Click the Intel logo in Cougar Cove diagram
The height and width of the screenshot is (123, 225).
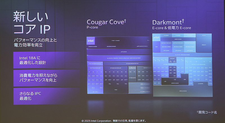click(x=91, y=41)
